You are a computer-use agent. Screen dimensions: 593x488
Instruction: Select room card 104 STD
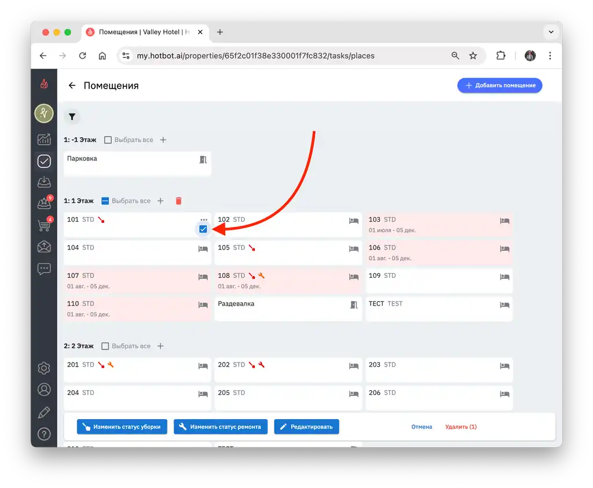pos(137,253)
